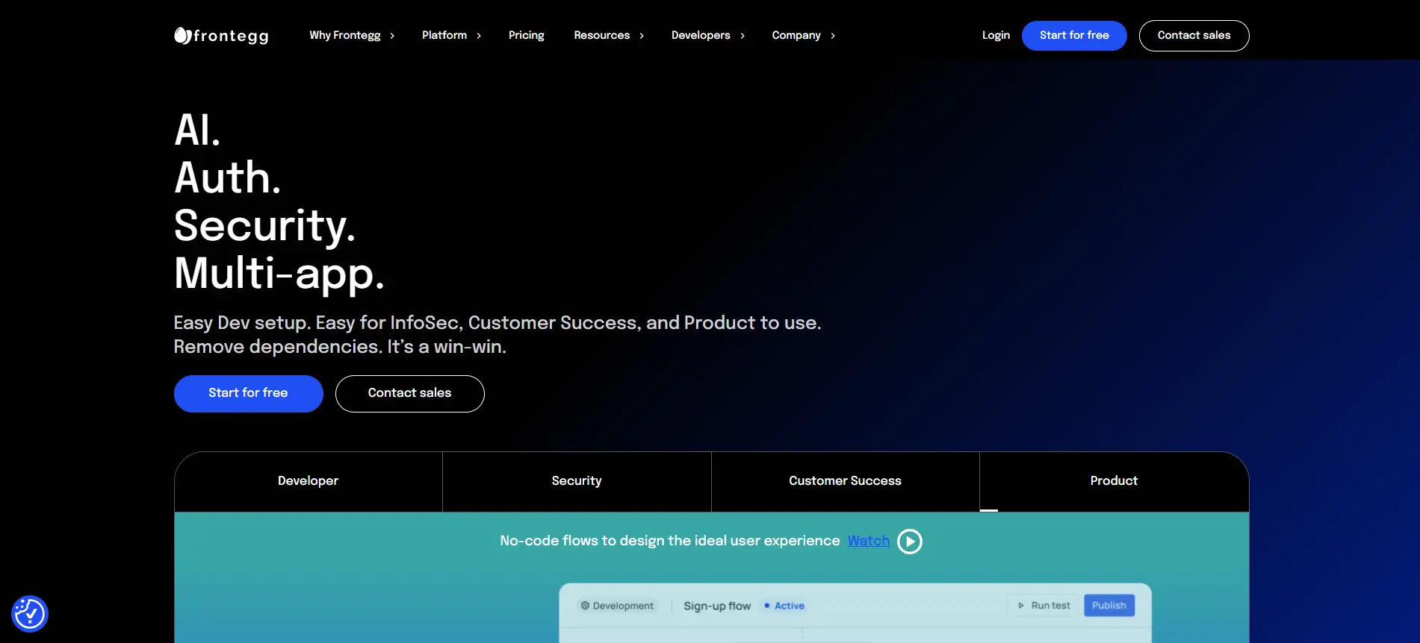The image size is (1420, 643).
Task: Click header Start for free button
Action: coord(1073,36)
